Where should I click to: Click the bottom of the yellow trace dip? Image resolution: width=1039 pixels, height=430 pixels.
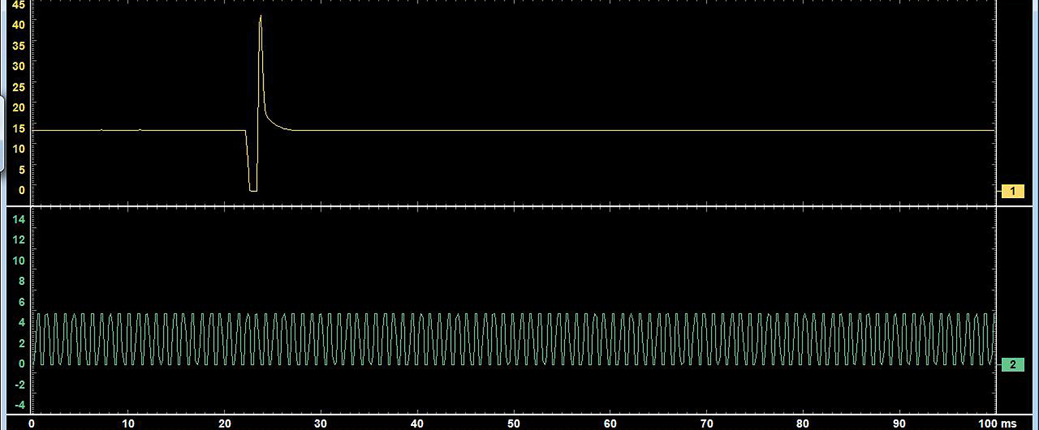[x=253, y=191]
